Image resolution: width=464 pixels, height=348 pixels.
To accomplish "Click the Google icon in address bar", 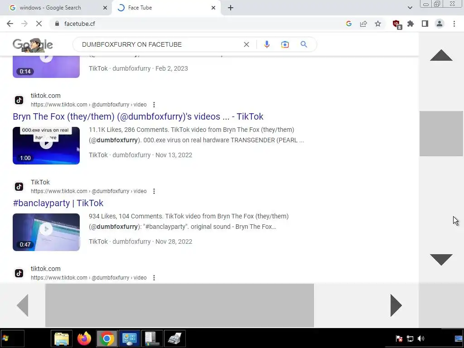I will click(x=348, y=24).
